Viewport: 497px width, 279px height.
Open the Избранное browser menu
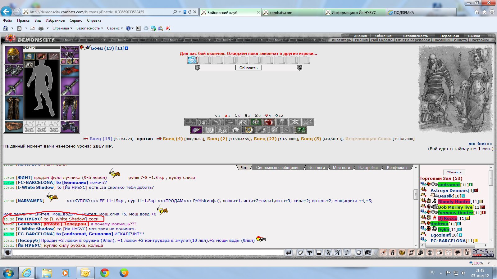[x=55, y=20]
